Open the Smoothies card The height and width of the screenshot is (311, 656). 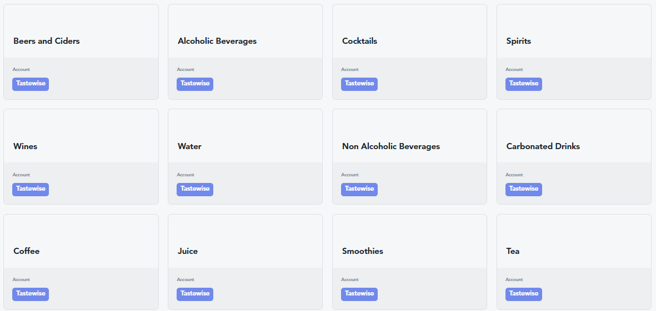tap(363, 251)
